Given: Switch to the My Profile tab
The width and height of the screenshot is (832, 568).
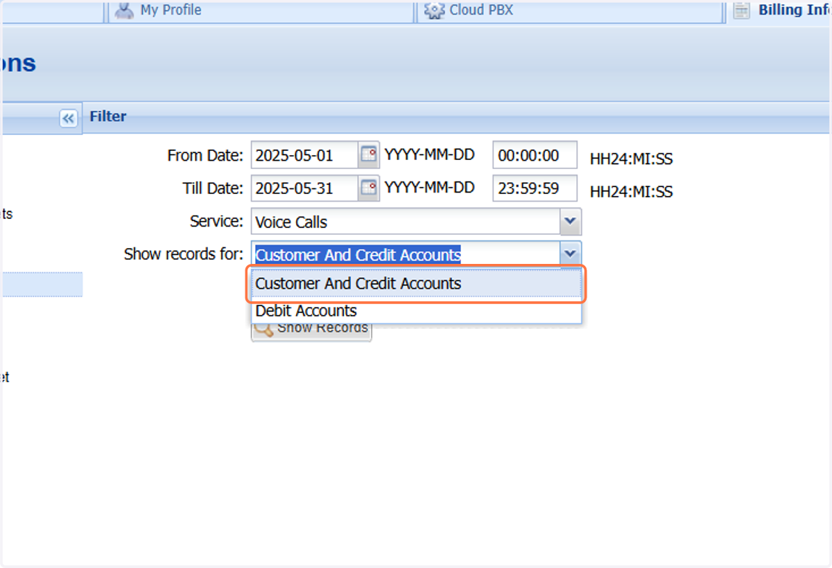Looking at the screenshot, I should (x=262, y=10).
